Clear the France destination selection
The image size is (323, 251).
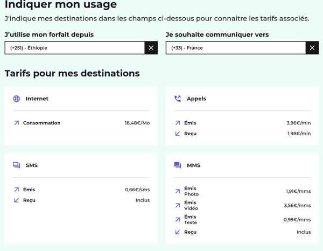tap(312, 48)
